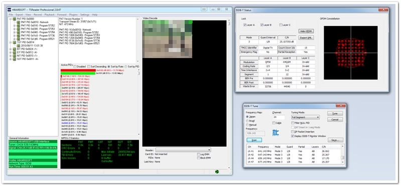This screenshot has width=401, height=186.
Task: Enable Layer C lock checkbox
Action: click(281, 25)
